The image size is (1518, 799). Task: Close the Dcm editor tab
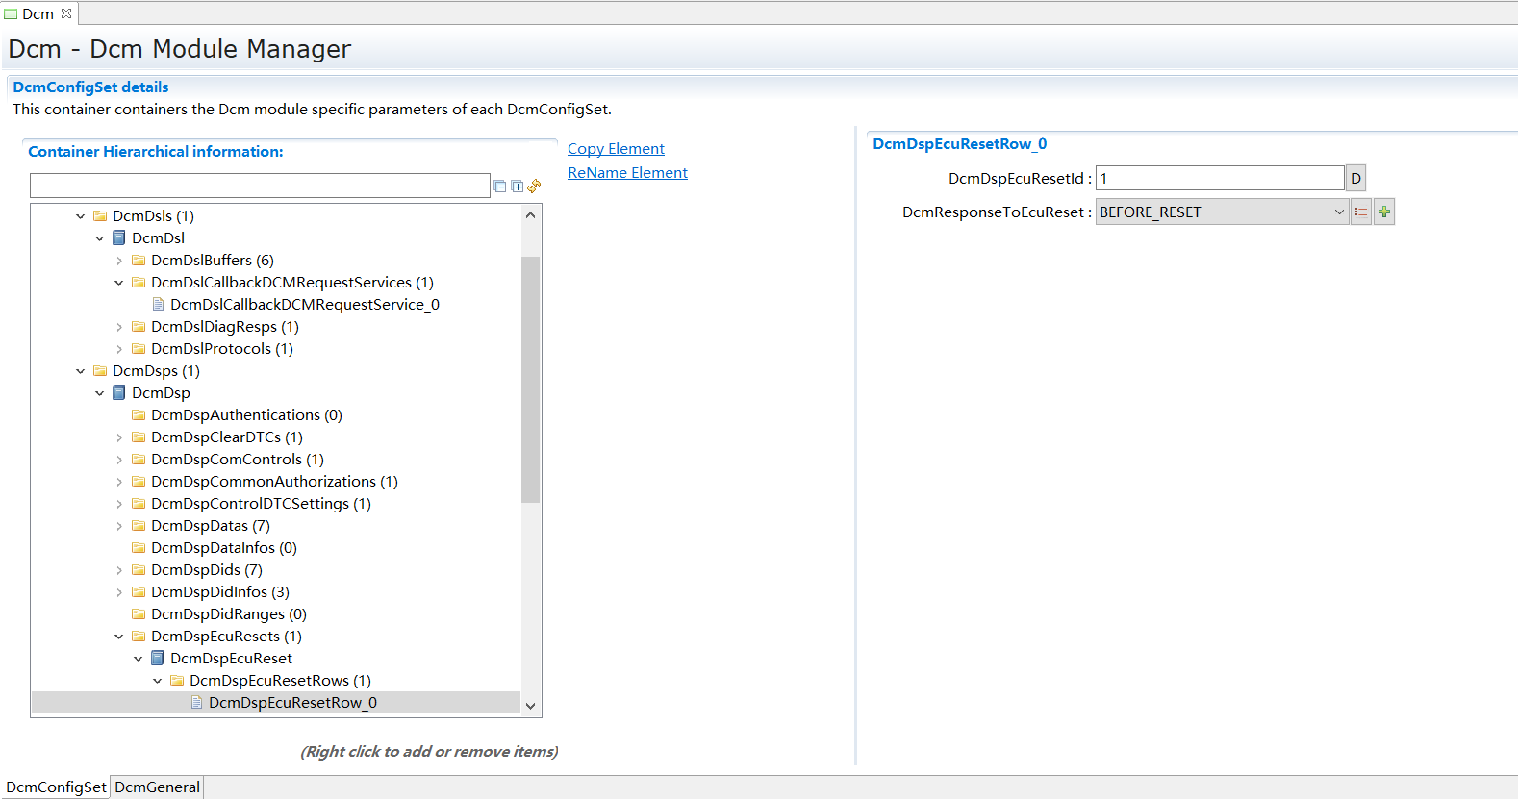point(66,13)
